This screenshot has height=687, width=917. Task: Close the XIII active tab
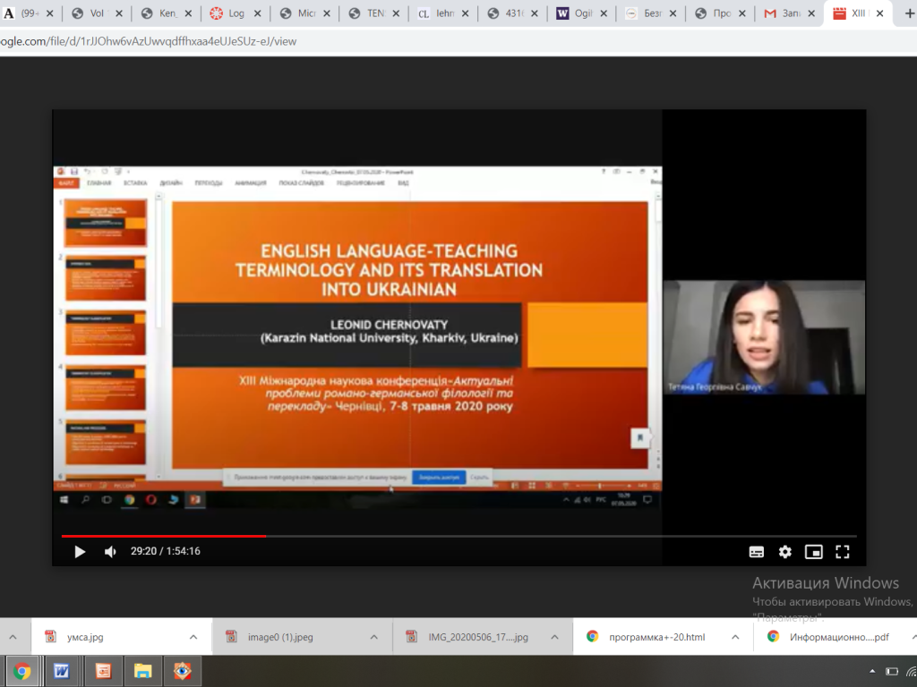coord(879,13)
